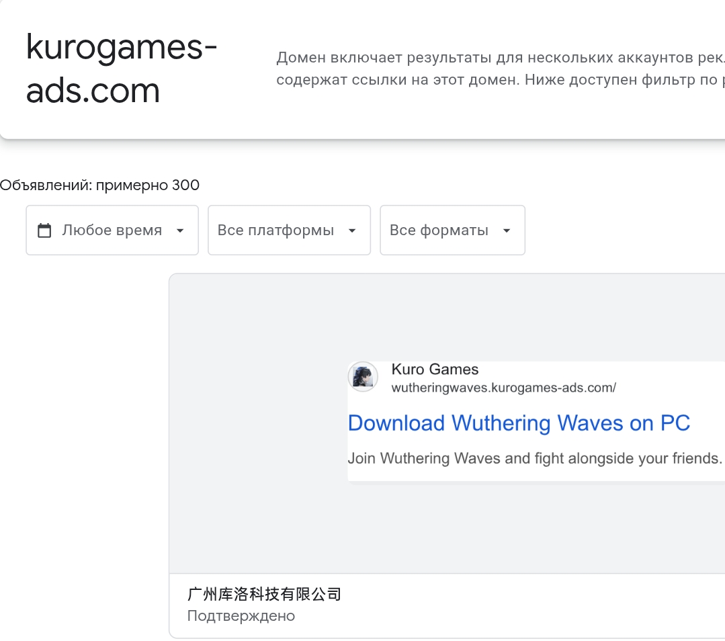725x641 pixels.
Task: Click the Join Wuthering Waves ad description
Action: [x=534, y=458]
